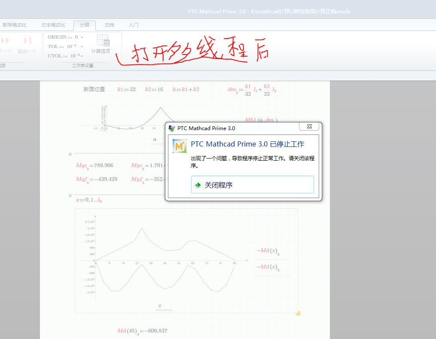The height and width of the screenshot is (339, 436).
Task: Click the -Md(x)3 plot legend entry
Action: pyautogui.click(x=268, y=268)
